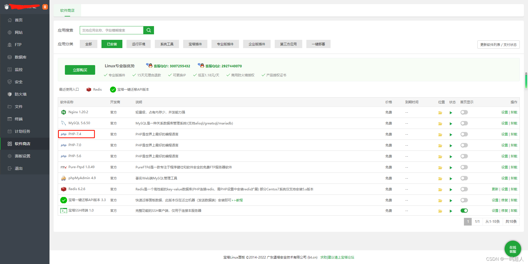Click the 宝塔SSH终端 terminal icon

64,210
